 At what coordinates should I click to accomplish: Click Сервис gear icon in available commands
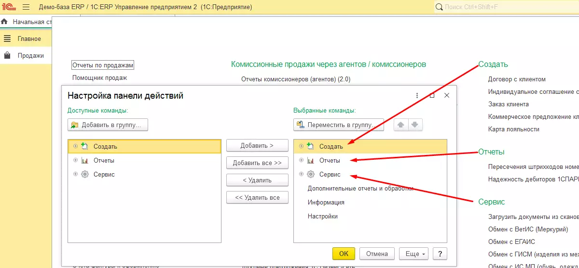(84, 174)
